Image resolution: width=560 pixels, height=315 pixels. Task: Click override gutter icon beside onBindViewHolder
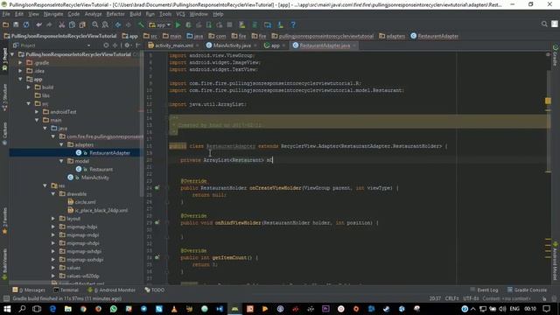[x=157, y=222]
